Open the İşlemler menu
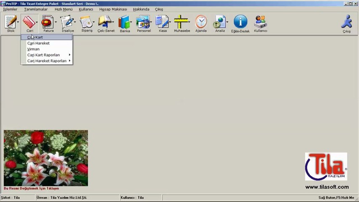This screenshot has width=359, height=202. click(x=10, y=9)
